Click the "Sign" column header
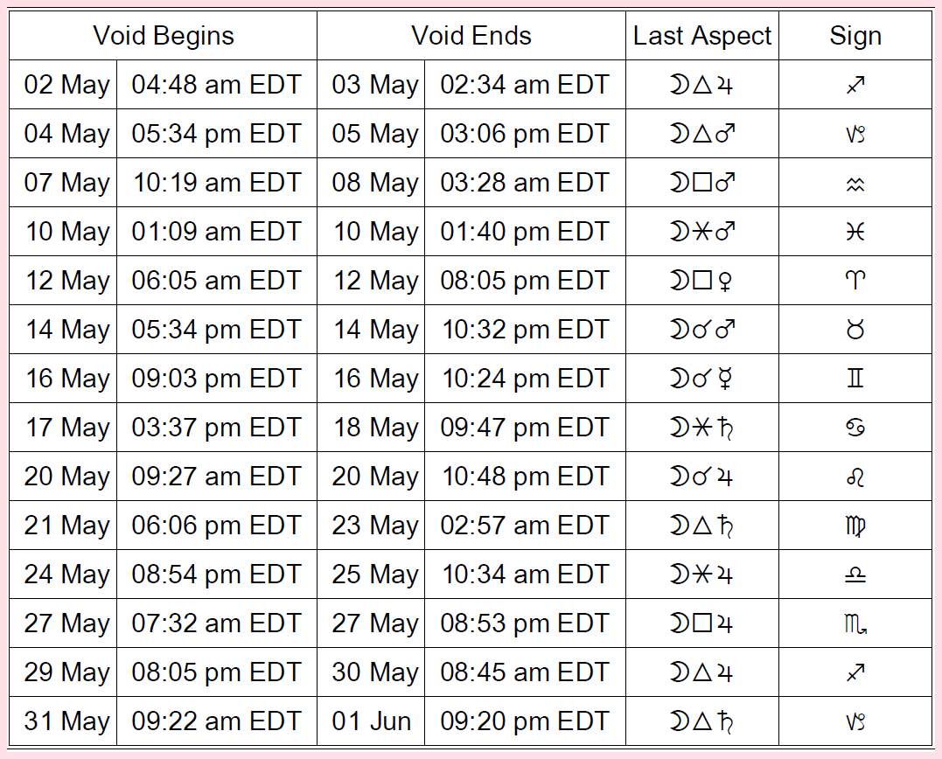 [855, 36]
